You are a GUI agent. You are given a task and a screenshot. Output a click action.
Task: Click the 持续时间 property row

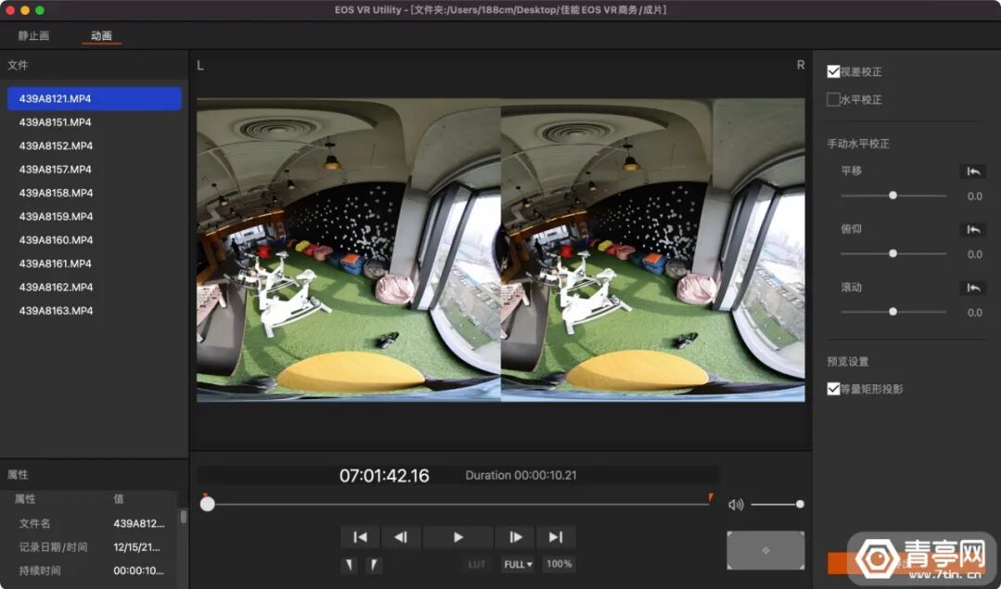tap(89, 571)
